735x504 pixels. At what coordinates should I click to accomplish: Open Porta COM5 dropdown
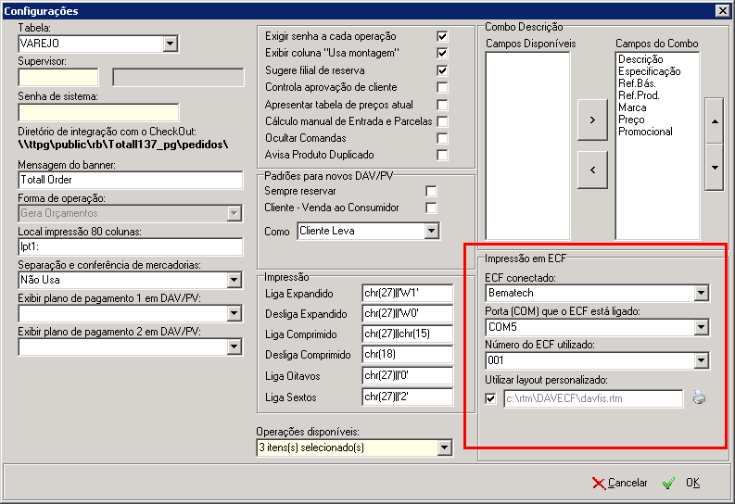pyautogui.click(x=702, y=327)
